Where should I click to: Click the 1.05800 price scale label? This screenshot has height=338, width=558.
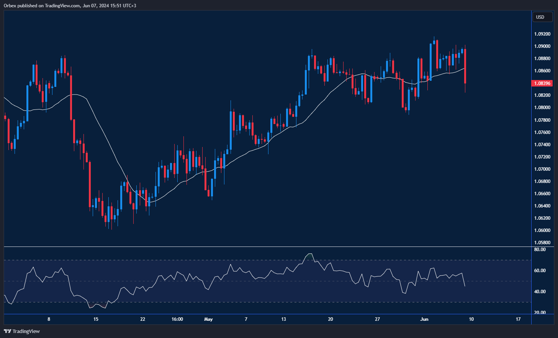542,243
